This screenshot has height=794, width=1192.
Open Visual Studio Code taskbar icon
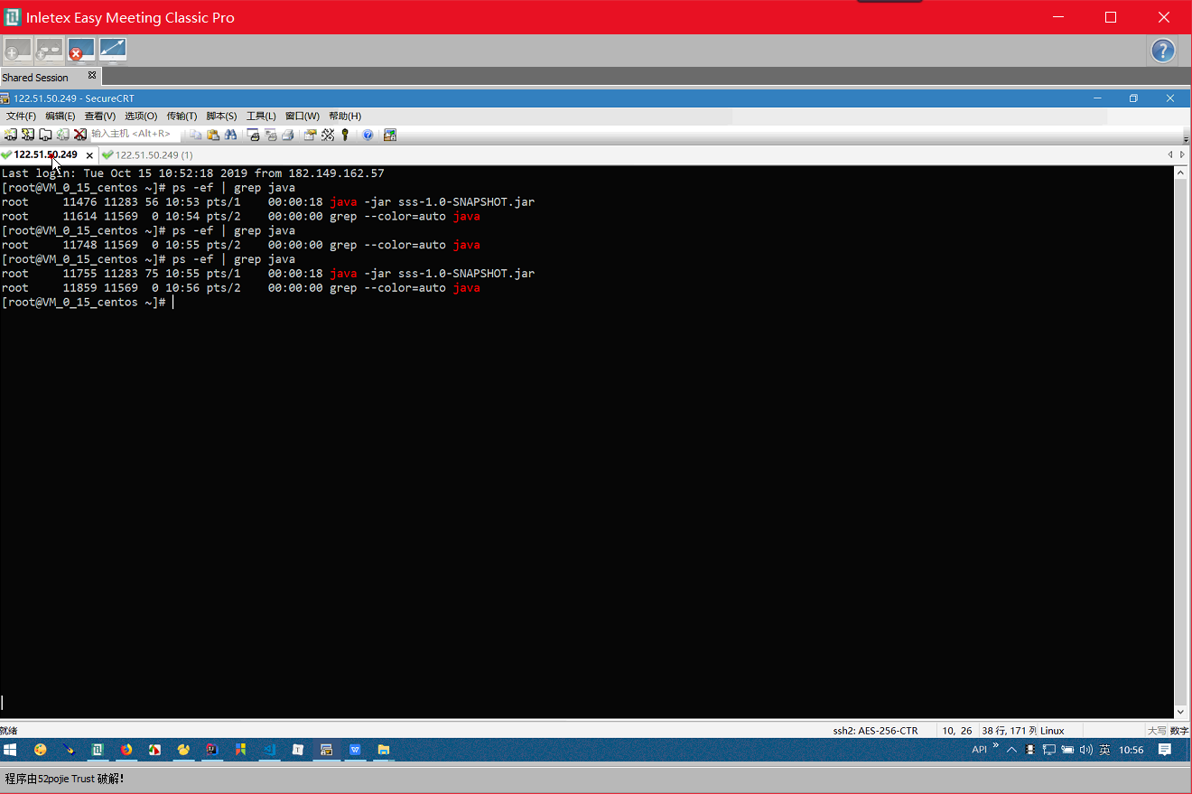pyautogui.click(x=269, y=750)
